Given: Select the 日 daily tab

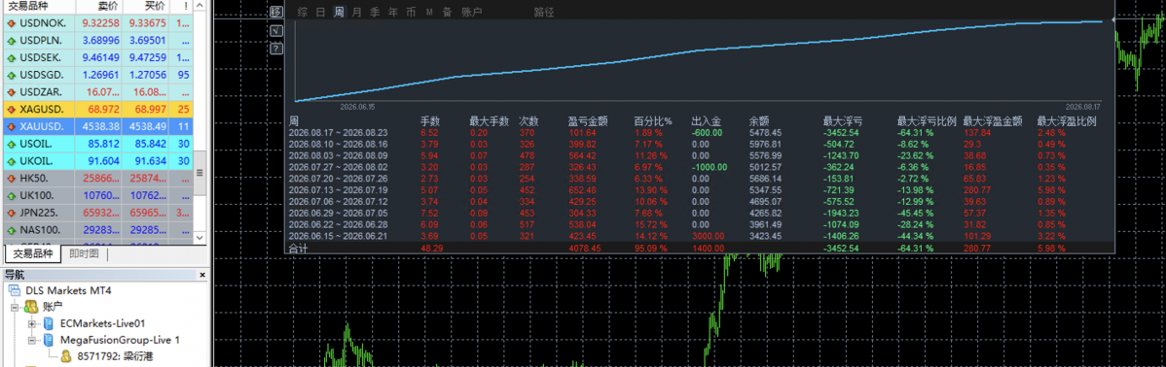Looking at the screenshot, I should point(320,12).
